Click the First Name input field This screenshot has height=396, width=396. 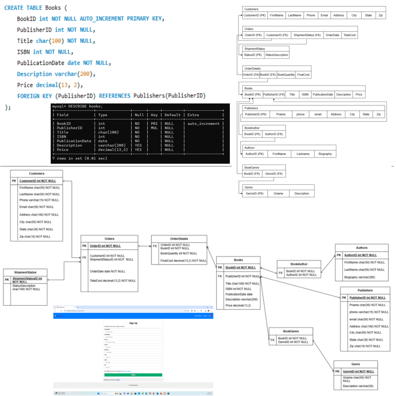(133, 332)
